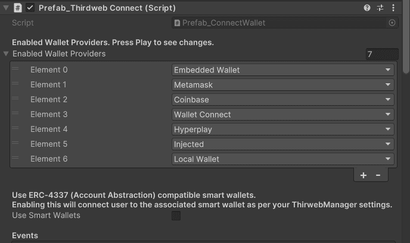The width and height of the screenshot is (410, 243).
Task: Click the array size field showing 7
Action: pos(382,54)
